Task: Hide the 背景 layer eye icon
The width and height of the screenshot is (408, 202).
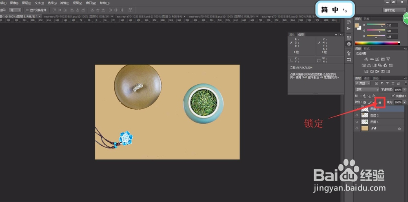Action: click(x=357, y=128)
